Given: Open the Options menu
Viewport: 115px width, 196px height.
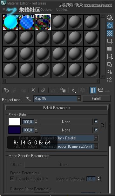Looking at the screenshot, I should pos(46,10).
